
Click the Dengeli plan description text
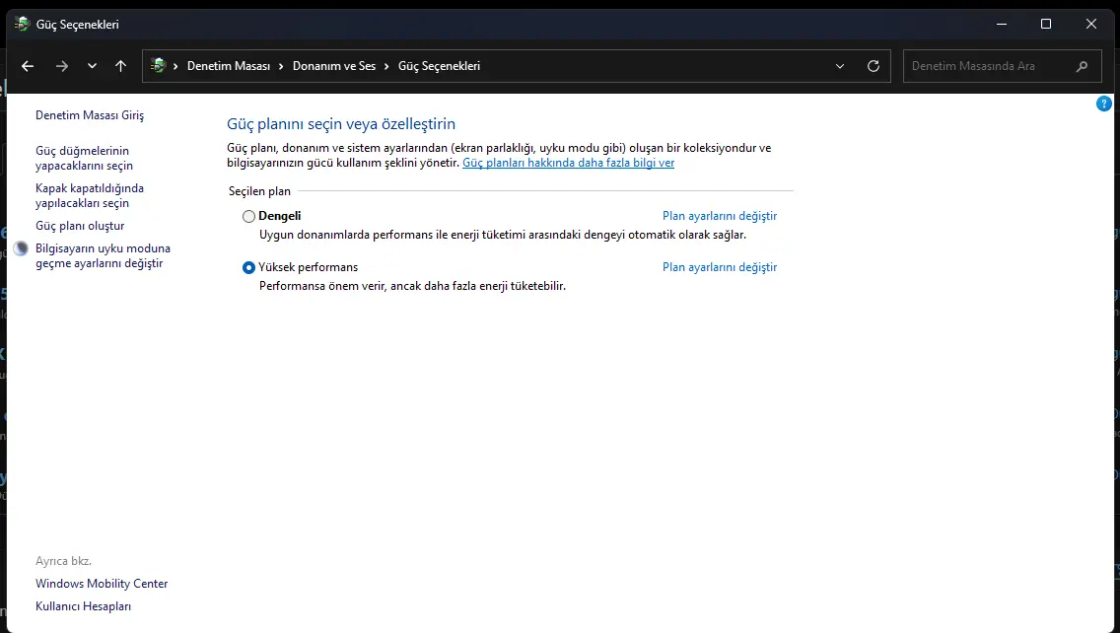click(x=502, y=235)
